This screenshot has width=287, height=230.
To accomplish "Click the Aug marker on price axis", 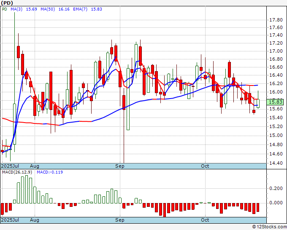I will 35,166.
